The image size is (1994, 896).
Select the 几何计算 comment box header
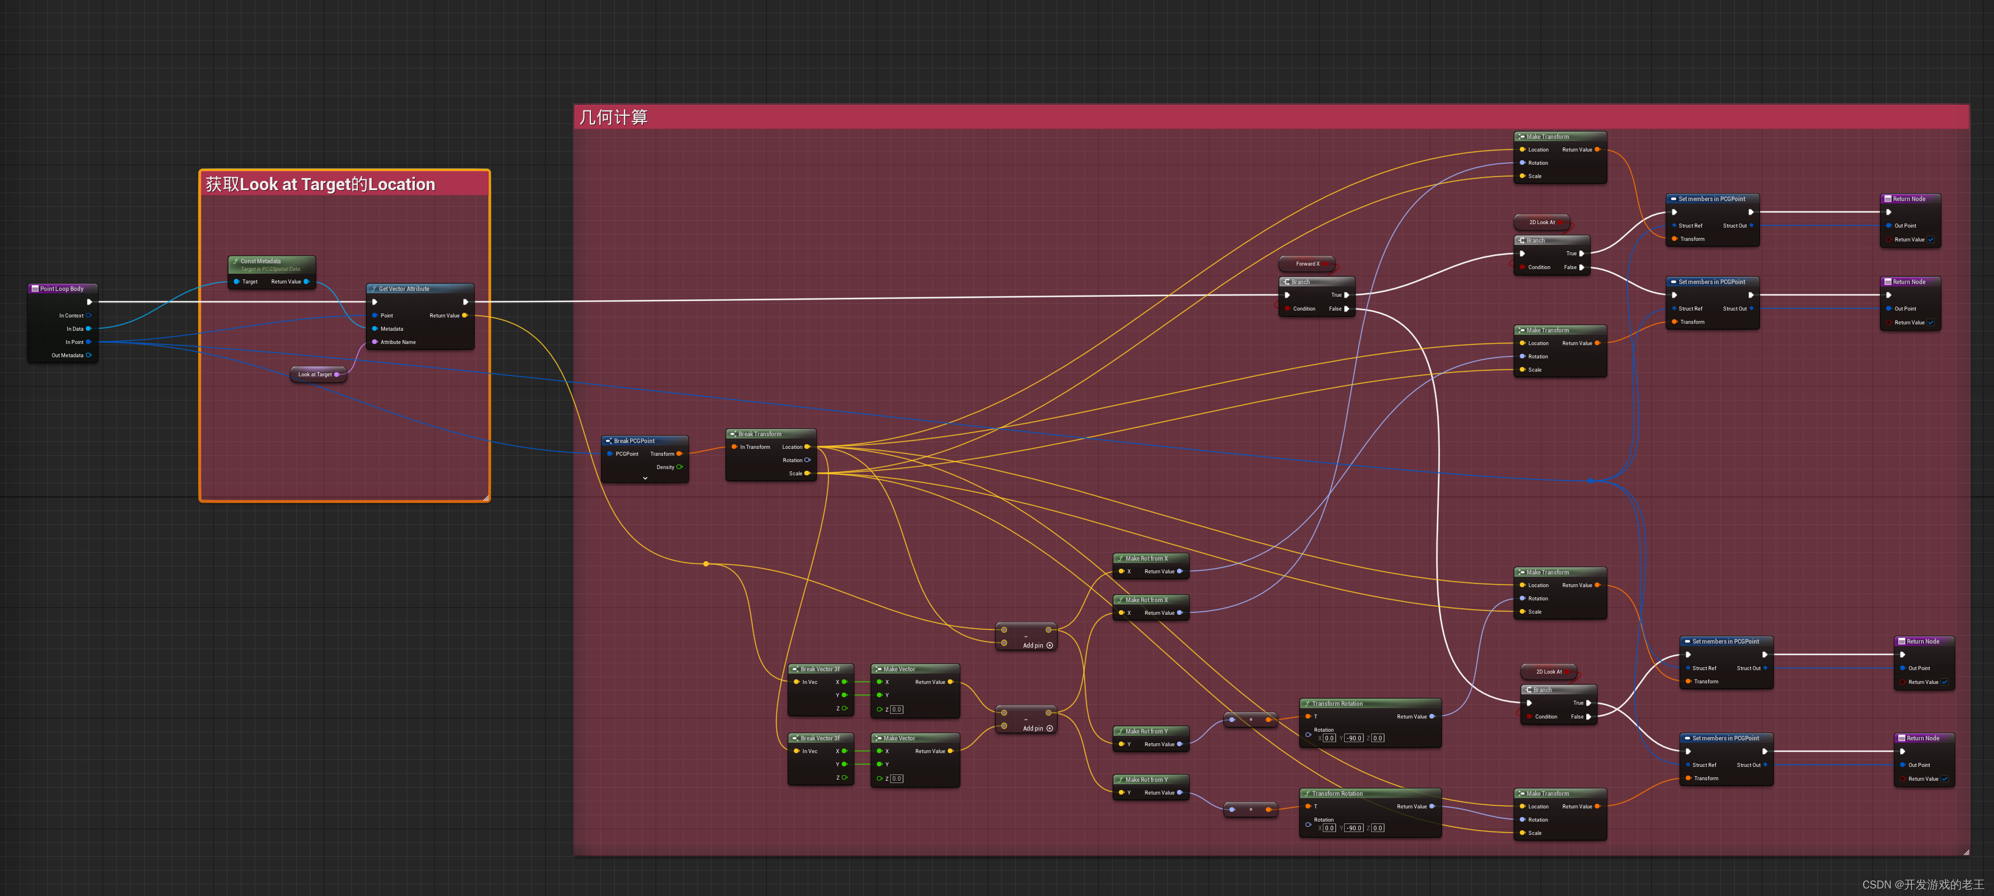coord(1271,117)
